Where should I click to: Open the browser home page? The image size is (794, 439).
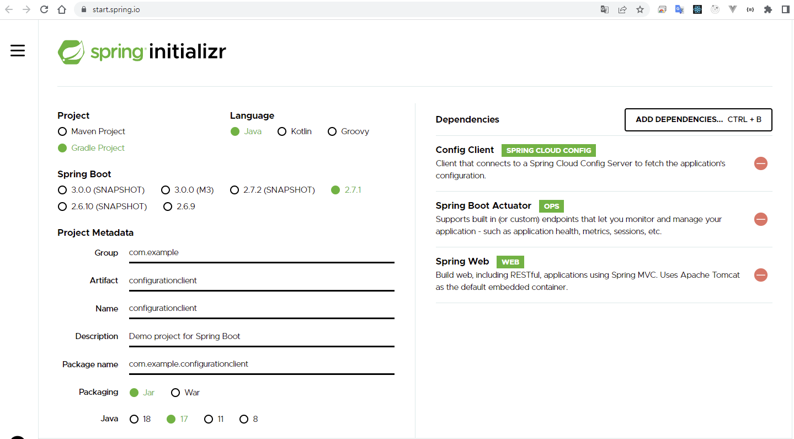(62, 9)
